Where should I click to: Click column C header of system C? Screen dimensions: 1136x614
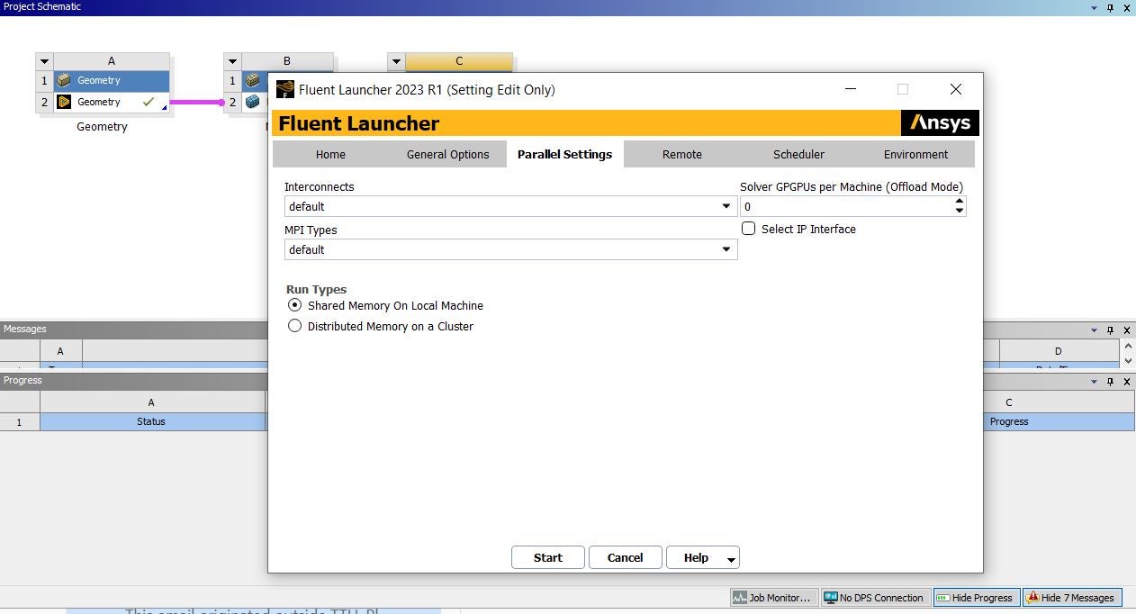pos(459,61)
